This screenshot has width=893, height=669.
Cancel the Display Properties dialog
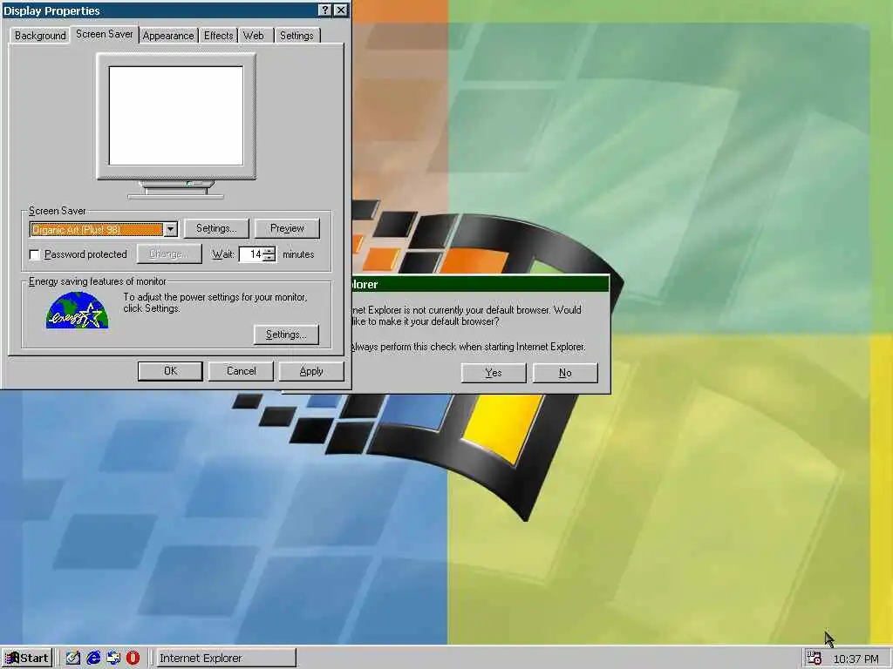pos(241,371)
